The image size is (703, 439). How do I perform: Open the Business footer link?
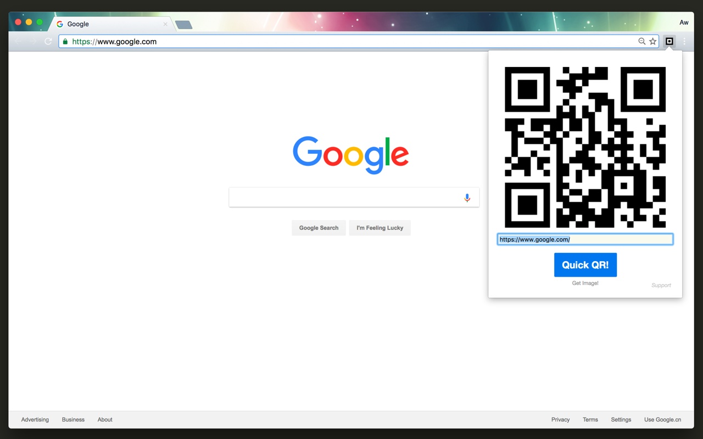[73, 420]
